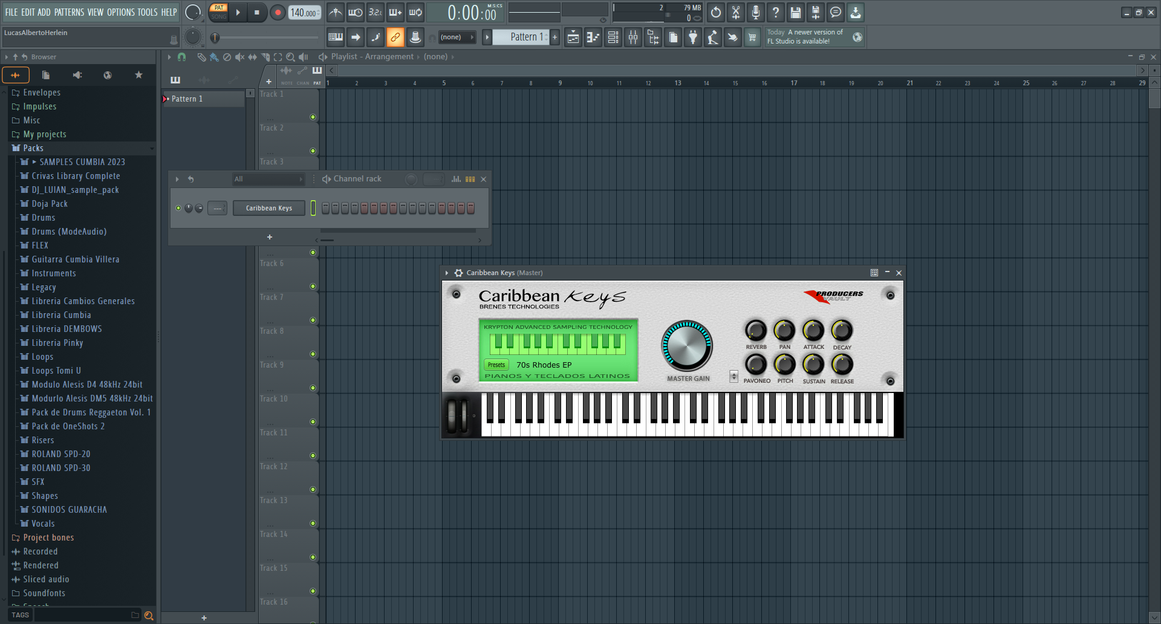
Task: Add a channel with plus button
Action: pos(270,237)
